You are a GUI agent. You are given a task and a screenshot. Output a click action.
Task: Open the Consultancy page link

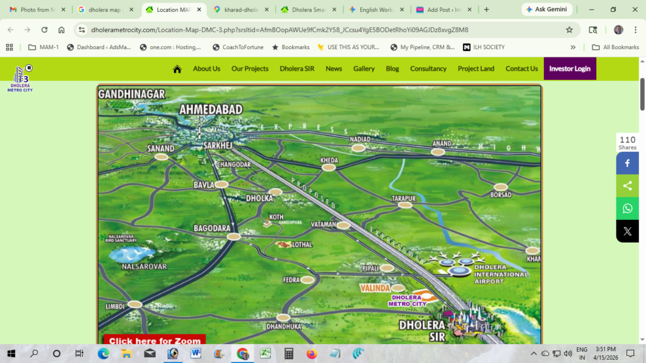coord(428,69)
